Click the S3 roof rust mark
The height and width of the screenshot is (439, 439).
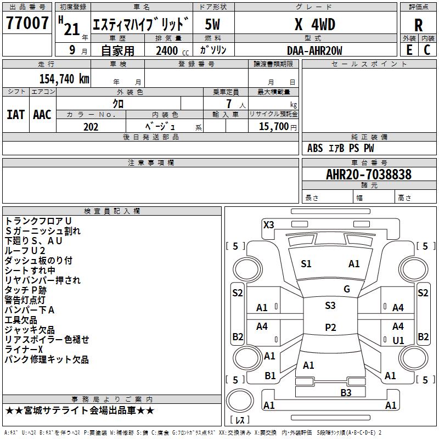(x=330, y=306)
